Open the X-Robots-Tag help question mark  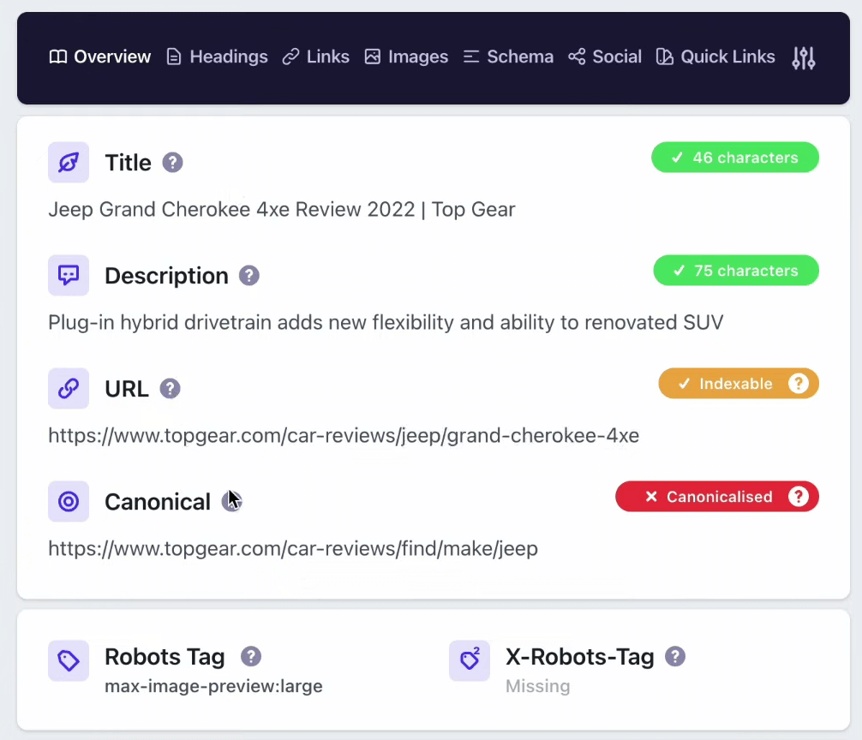click(x=675, y=657)
